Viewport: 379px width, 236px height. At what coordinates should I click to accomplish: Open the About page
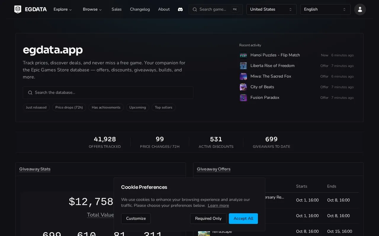click(164, 9)
